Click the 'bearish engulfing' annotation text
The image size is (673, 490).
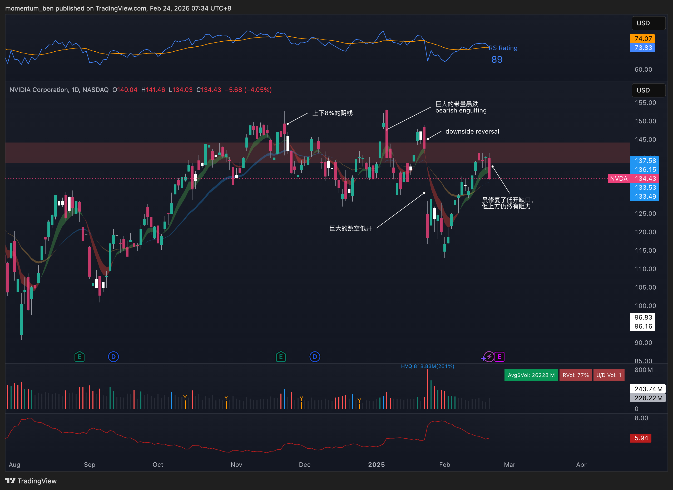tap(461, 110)
